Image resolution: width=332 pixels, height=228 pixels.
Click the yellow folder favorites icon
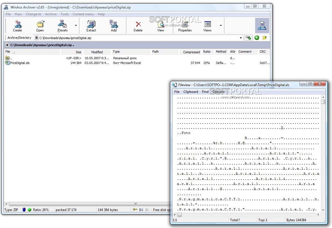[x=265, y=38]
